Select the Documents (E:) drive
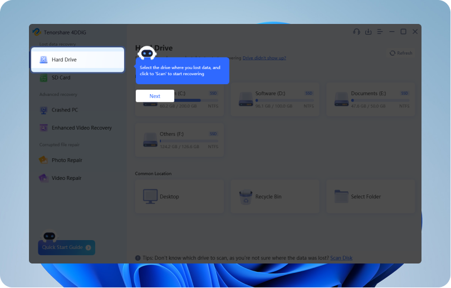This screenshot has height=288, width=451. [370, 100]
